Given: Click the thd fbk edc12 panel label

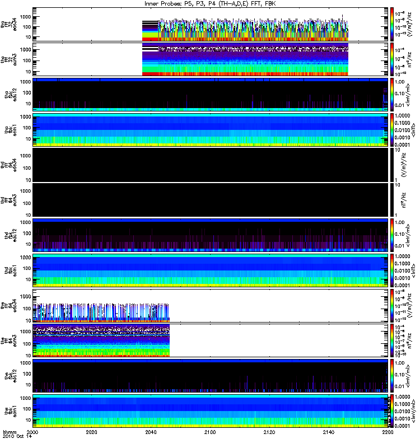Looking at the screenshot, I should click(11, 235).
